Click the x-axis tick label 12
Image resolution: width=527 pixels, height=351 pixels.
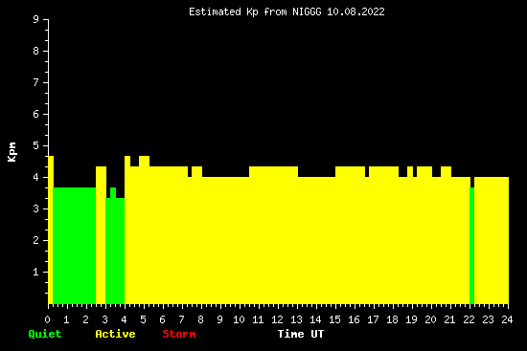(277, 319)
